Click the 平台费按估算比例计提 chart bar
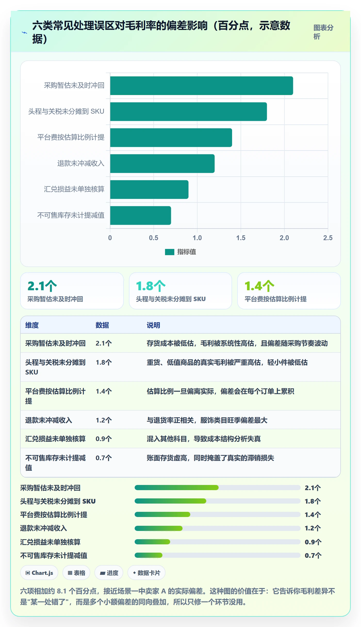Screen dimensions: 361x627 171,138
